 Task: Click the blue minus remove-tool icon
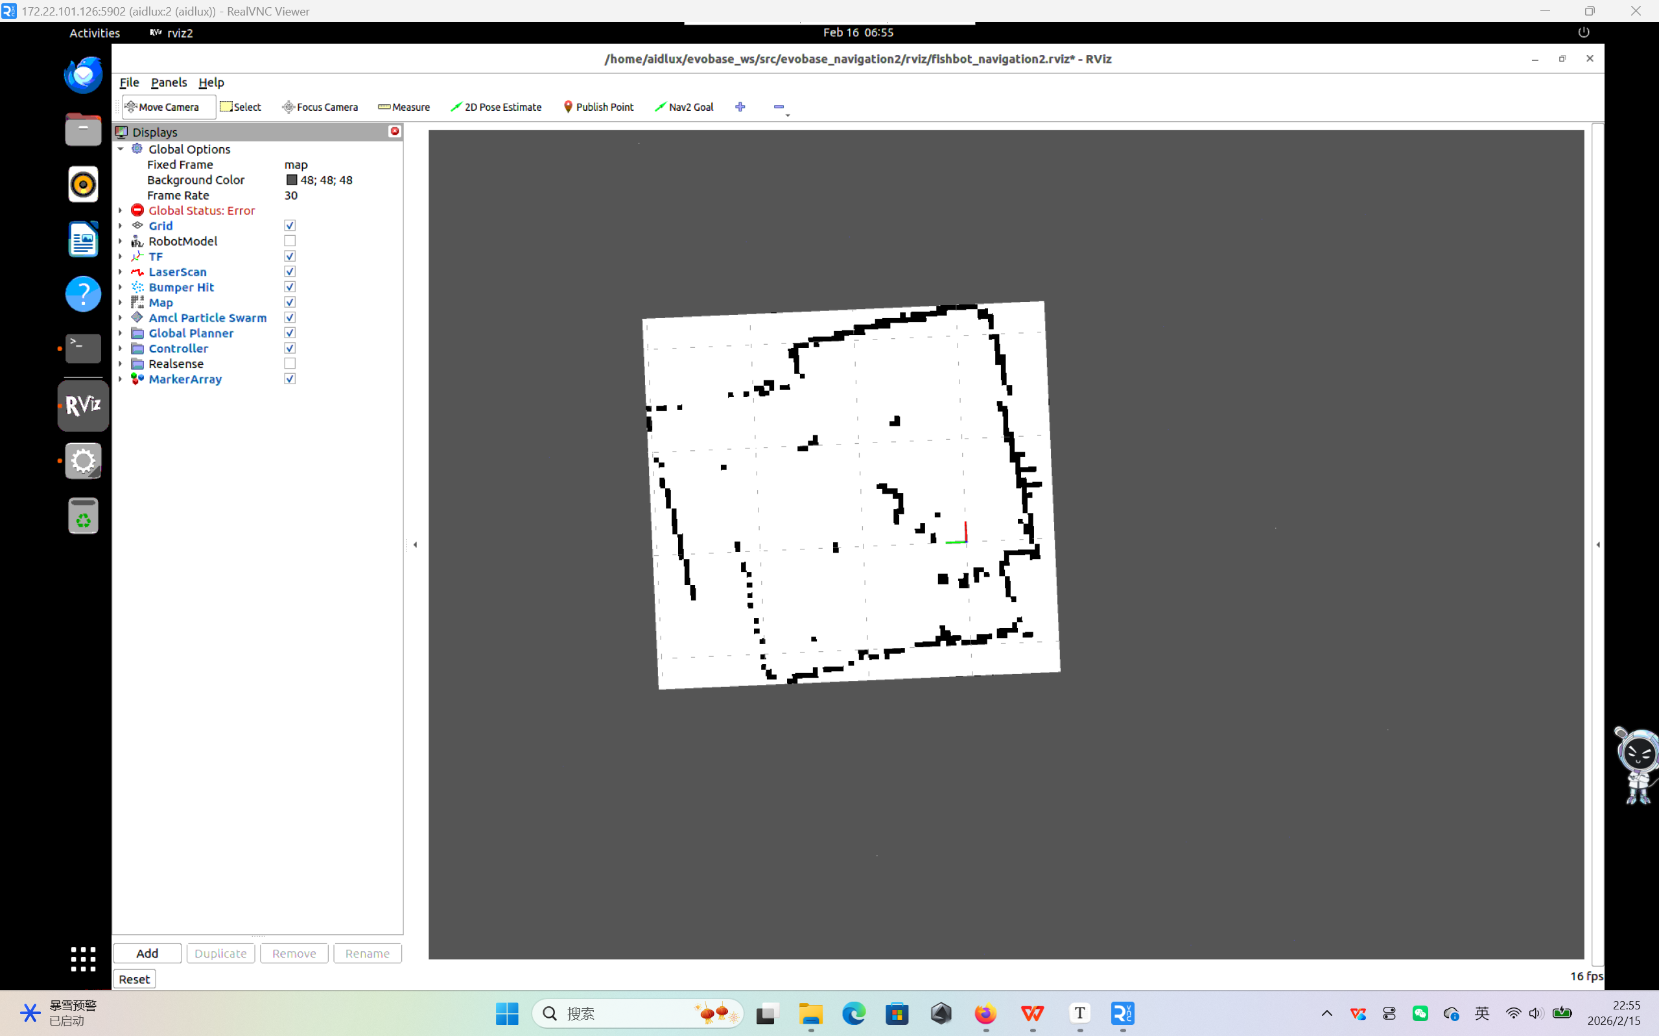[x=779, y=107]
